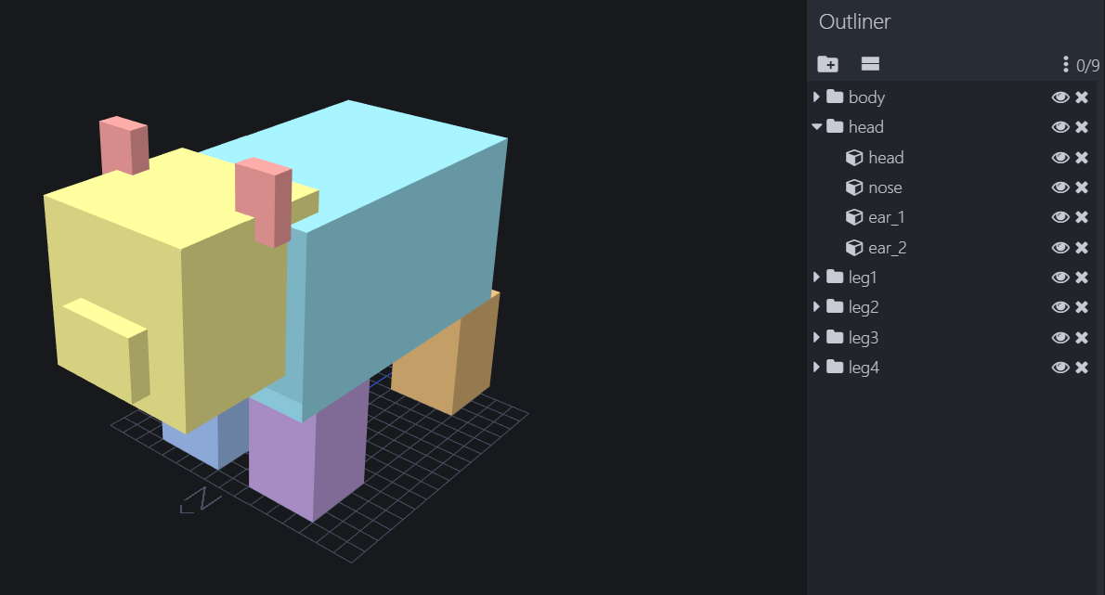This screenshot has height=595, width=1105.
Task: Click the 0/9 selection counter
Action: click(1088, 66)
